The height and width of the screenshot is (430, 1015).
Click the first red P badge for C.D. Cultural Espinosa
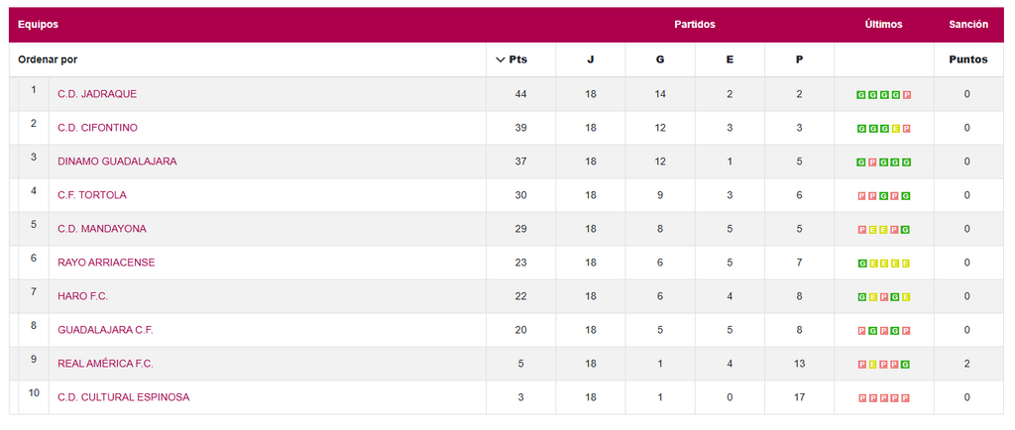(861, 398)
